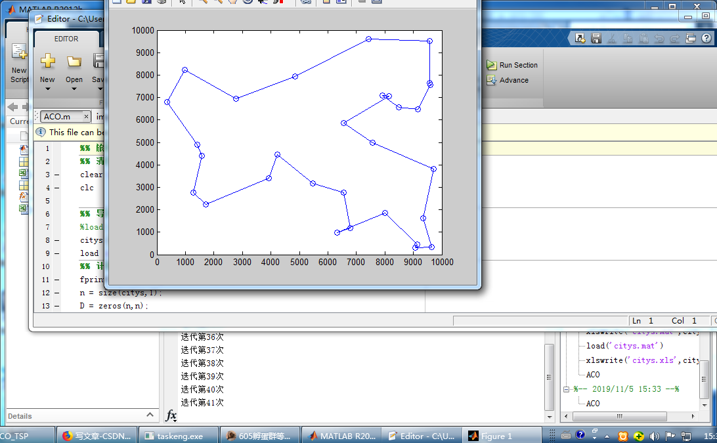
Task: Toggle breakpoint dash on line 9
Action: point(56,253)
